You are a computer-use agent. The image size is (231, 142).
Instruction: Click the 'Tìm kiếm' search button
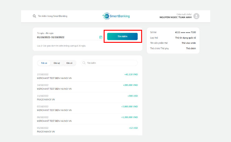[122, 36]
